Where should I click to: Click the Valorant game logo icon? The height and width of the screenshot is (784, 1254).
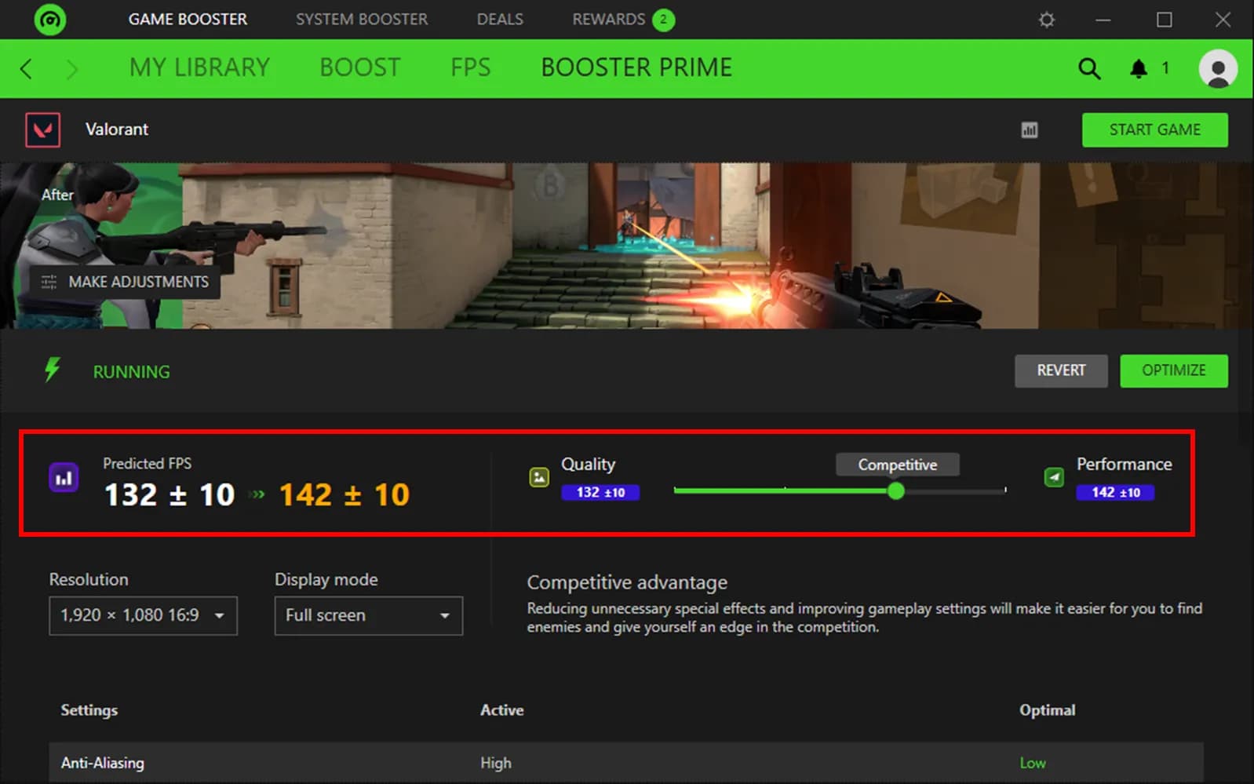pos(43,130)
